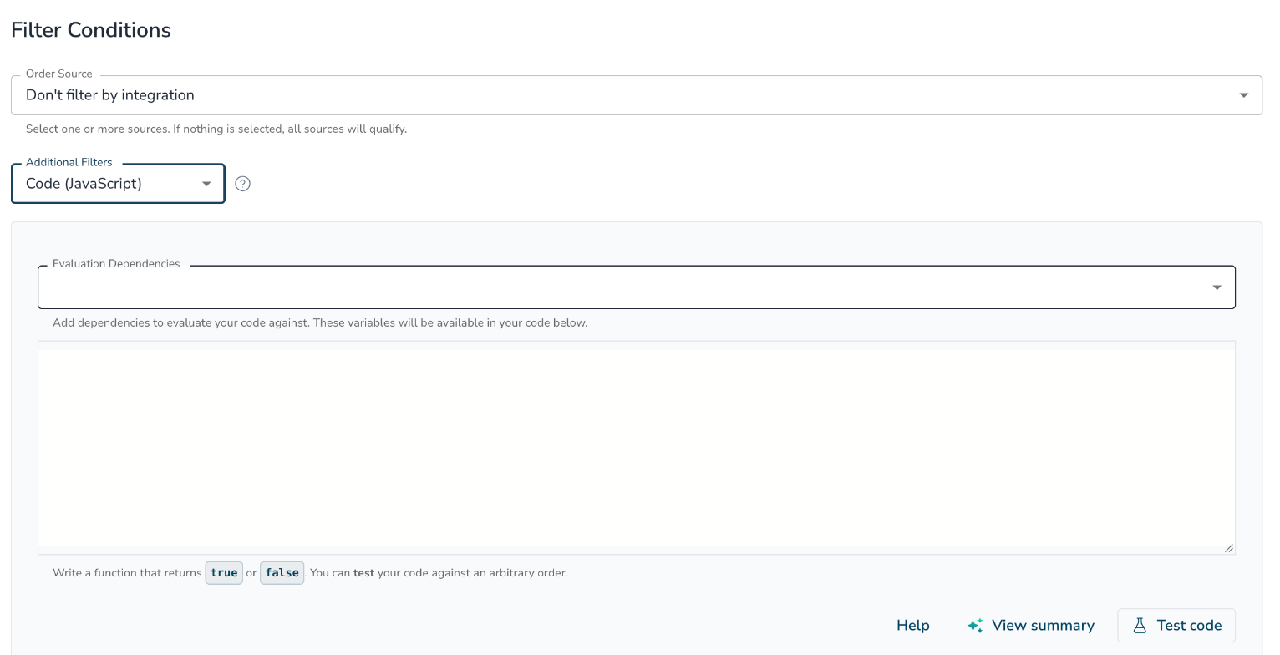Expand the Evaluation Dependencies dropdown

636,287
